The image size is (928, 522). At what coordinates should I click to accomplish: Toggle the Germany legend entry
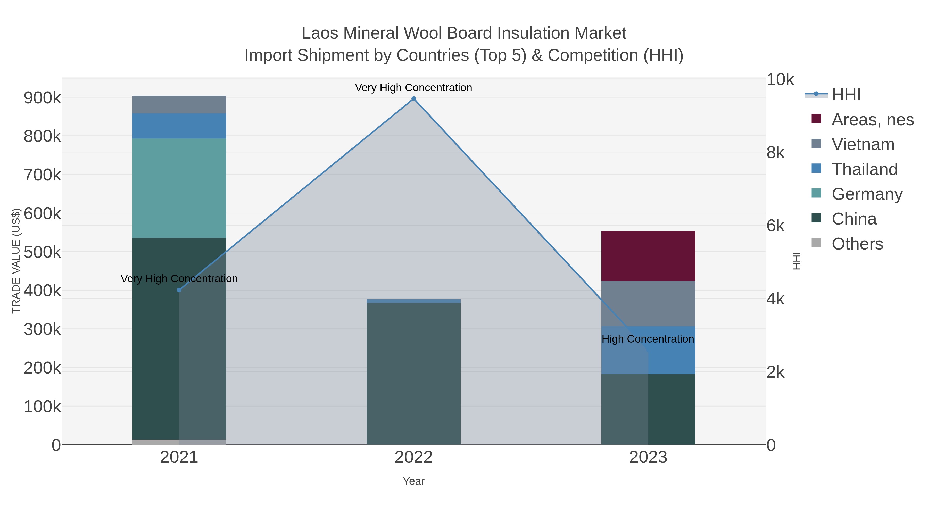tap(857, 194)
